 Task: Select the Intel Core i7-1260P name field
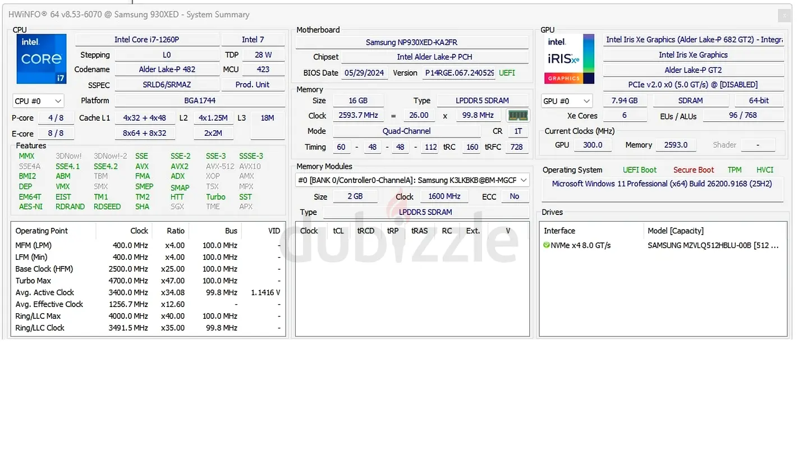[x=147, y=40]
